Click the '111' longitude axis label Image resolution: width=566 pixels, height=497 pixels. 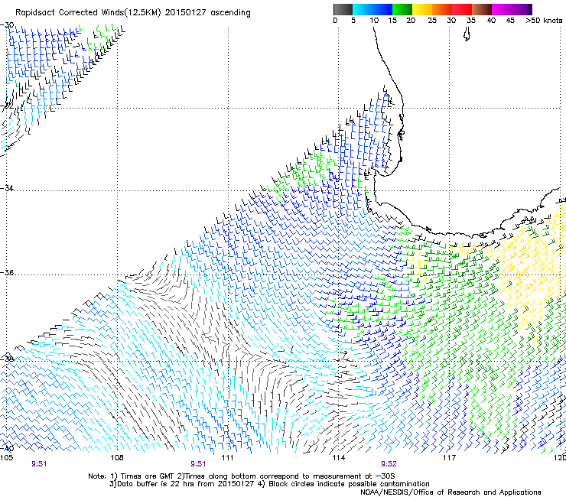pos(227,458)
